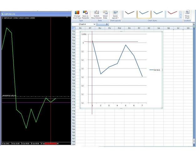Viewport: 196px width, 157px height.
Task: Select column SA header
Action: (159, 28)
